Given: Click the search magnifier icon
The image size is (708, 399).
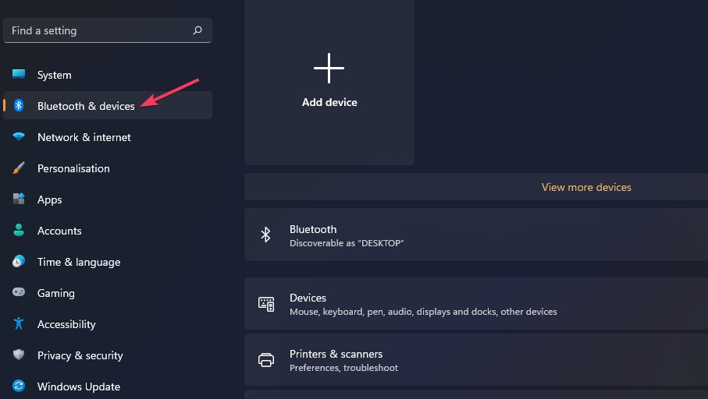Looking at the screenshot, I should click(197, 30).
